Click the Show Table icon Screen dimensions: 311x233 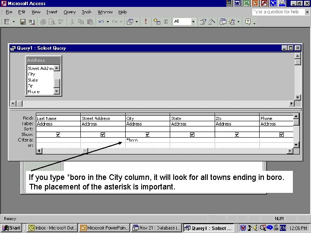[x=157, y=22]
